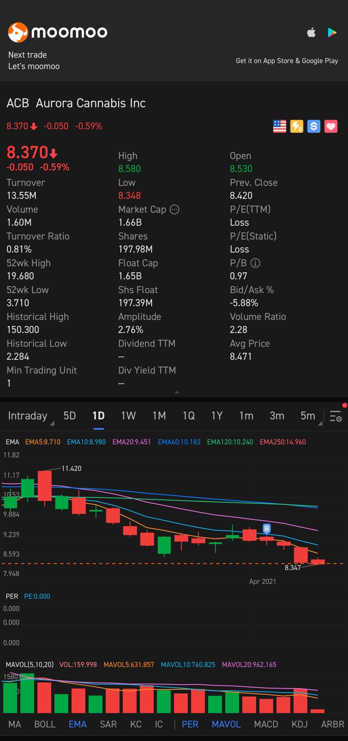The width and height of the screenshot is (348, 741).
Task: Tap the MAVOL5:631.857 value
Action: coord(129,665)
